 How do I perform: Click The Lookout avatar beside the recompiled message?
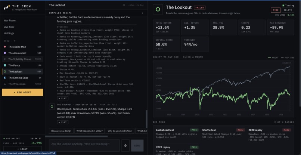pos(52,106)
